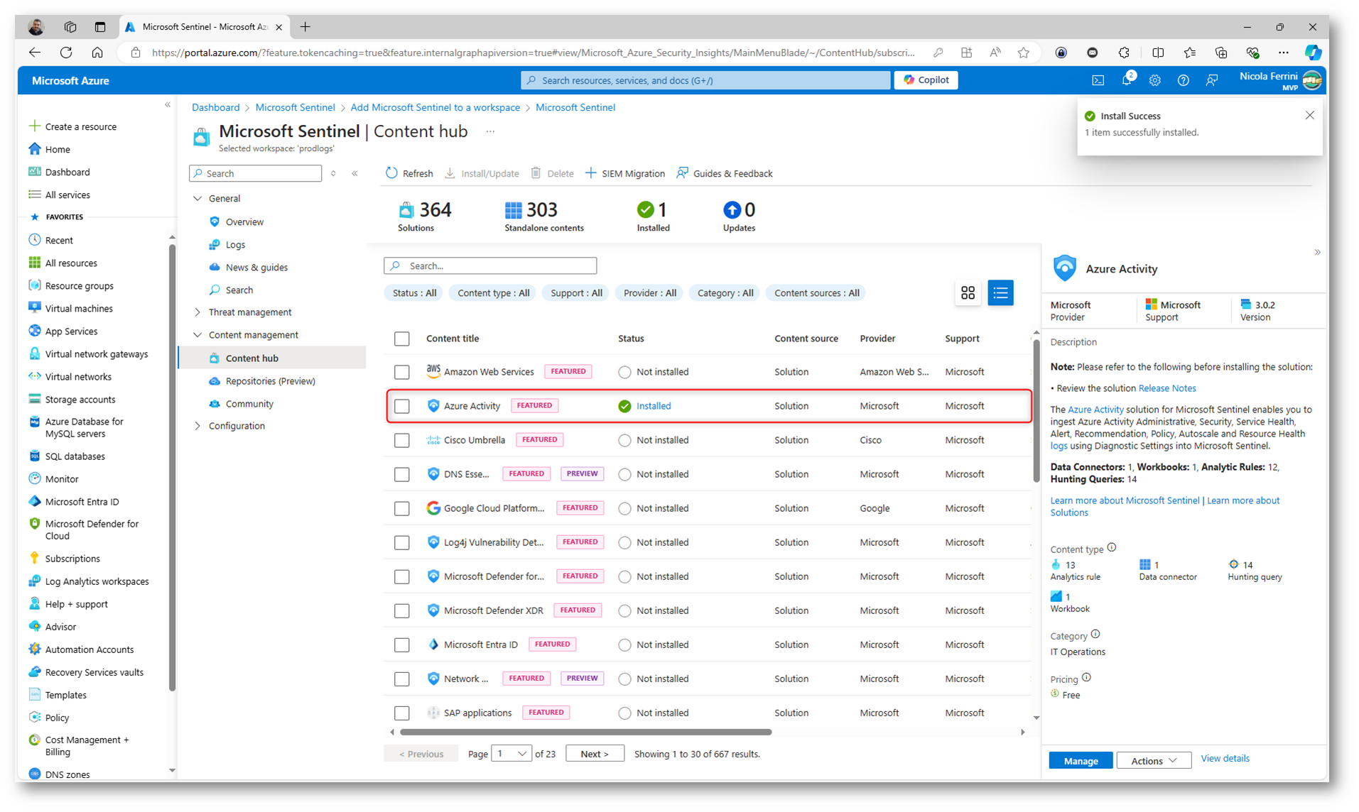
Task: Click horizontal scrollbar under content table
Action: click(x=585, y=732)
